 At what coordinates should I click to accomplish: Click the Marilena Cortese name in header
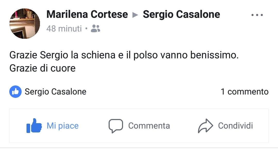coord(87,14)
